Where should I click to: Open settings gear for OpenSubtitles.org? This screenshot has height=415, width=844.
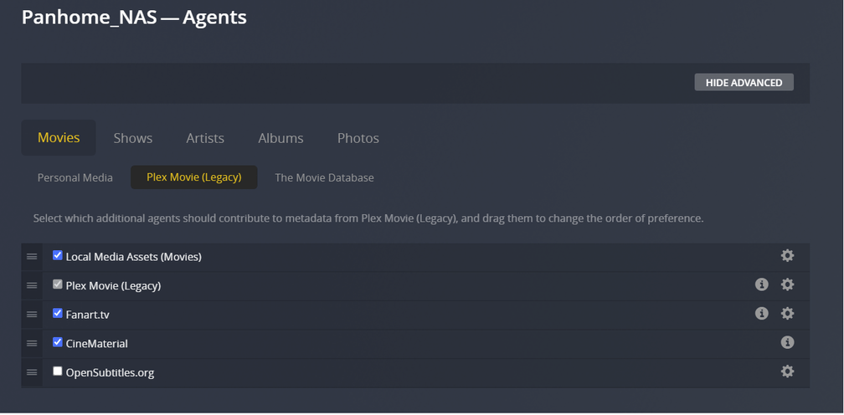[x=787, y=371]
